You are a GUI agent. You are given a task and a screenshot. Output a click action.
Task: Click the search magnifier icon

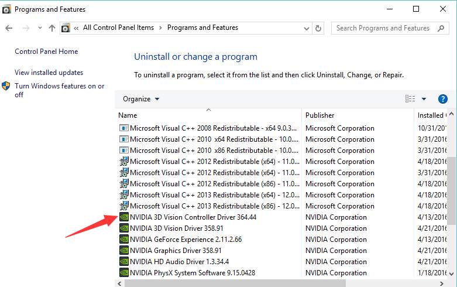441,28
